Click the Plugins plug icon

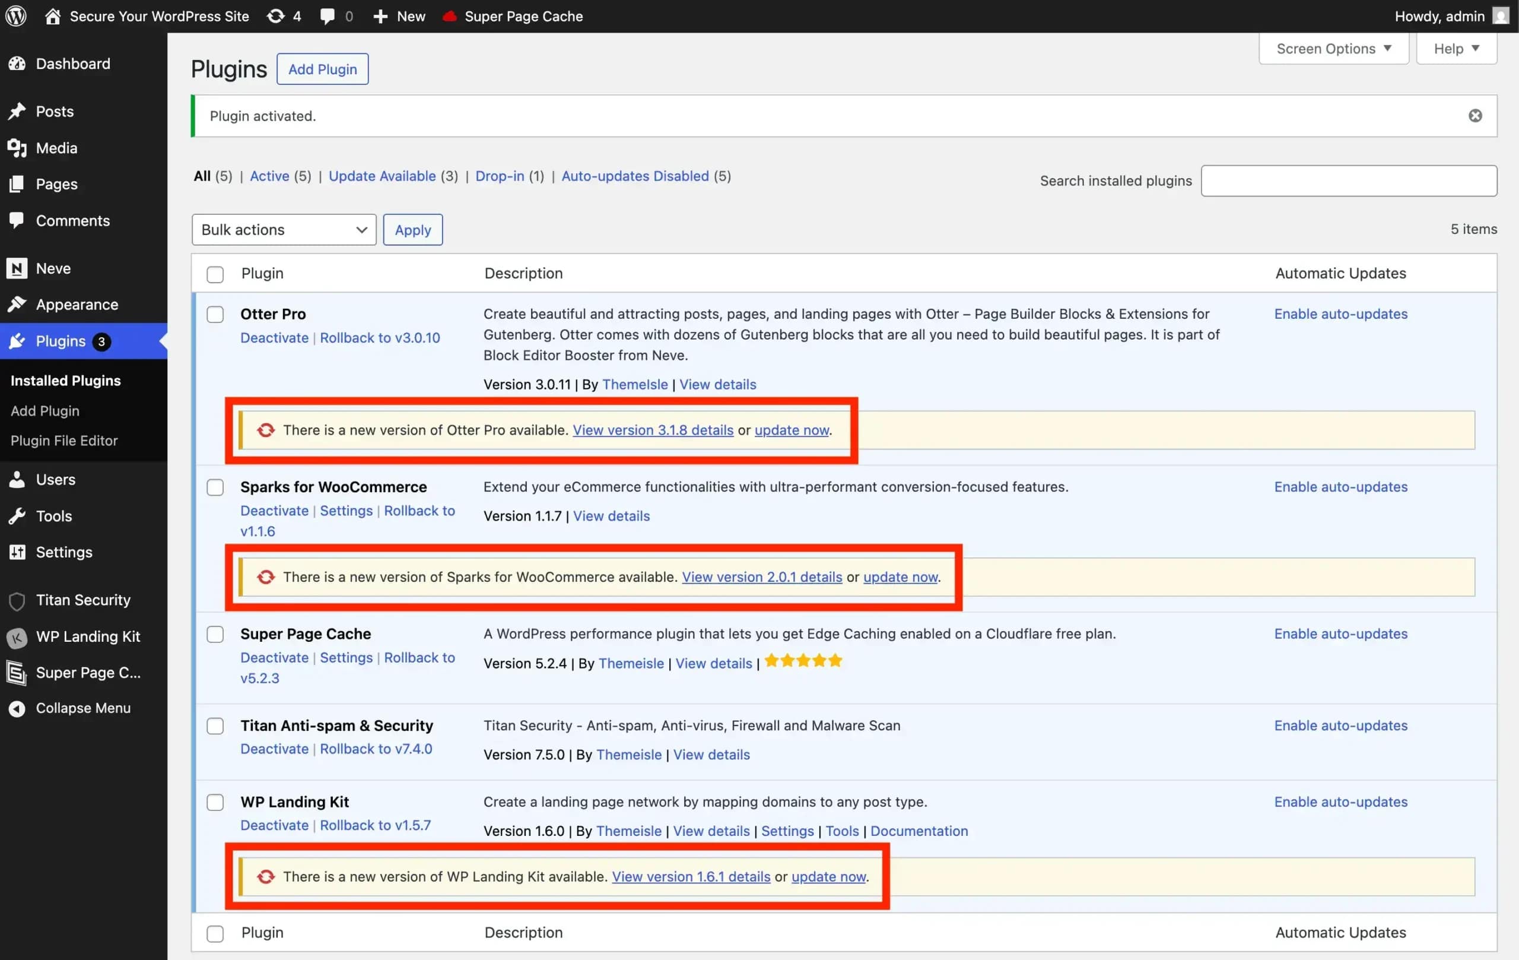click(x=17, y=341)
